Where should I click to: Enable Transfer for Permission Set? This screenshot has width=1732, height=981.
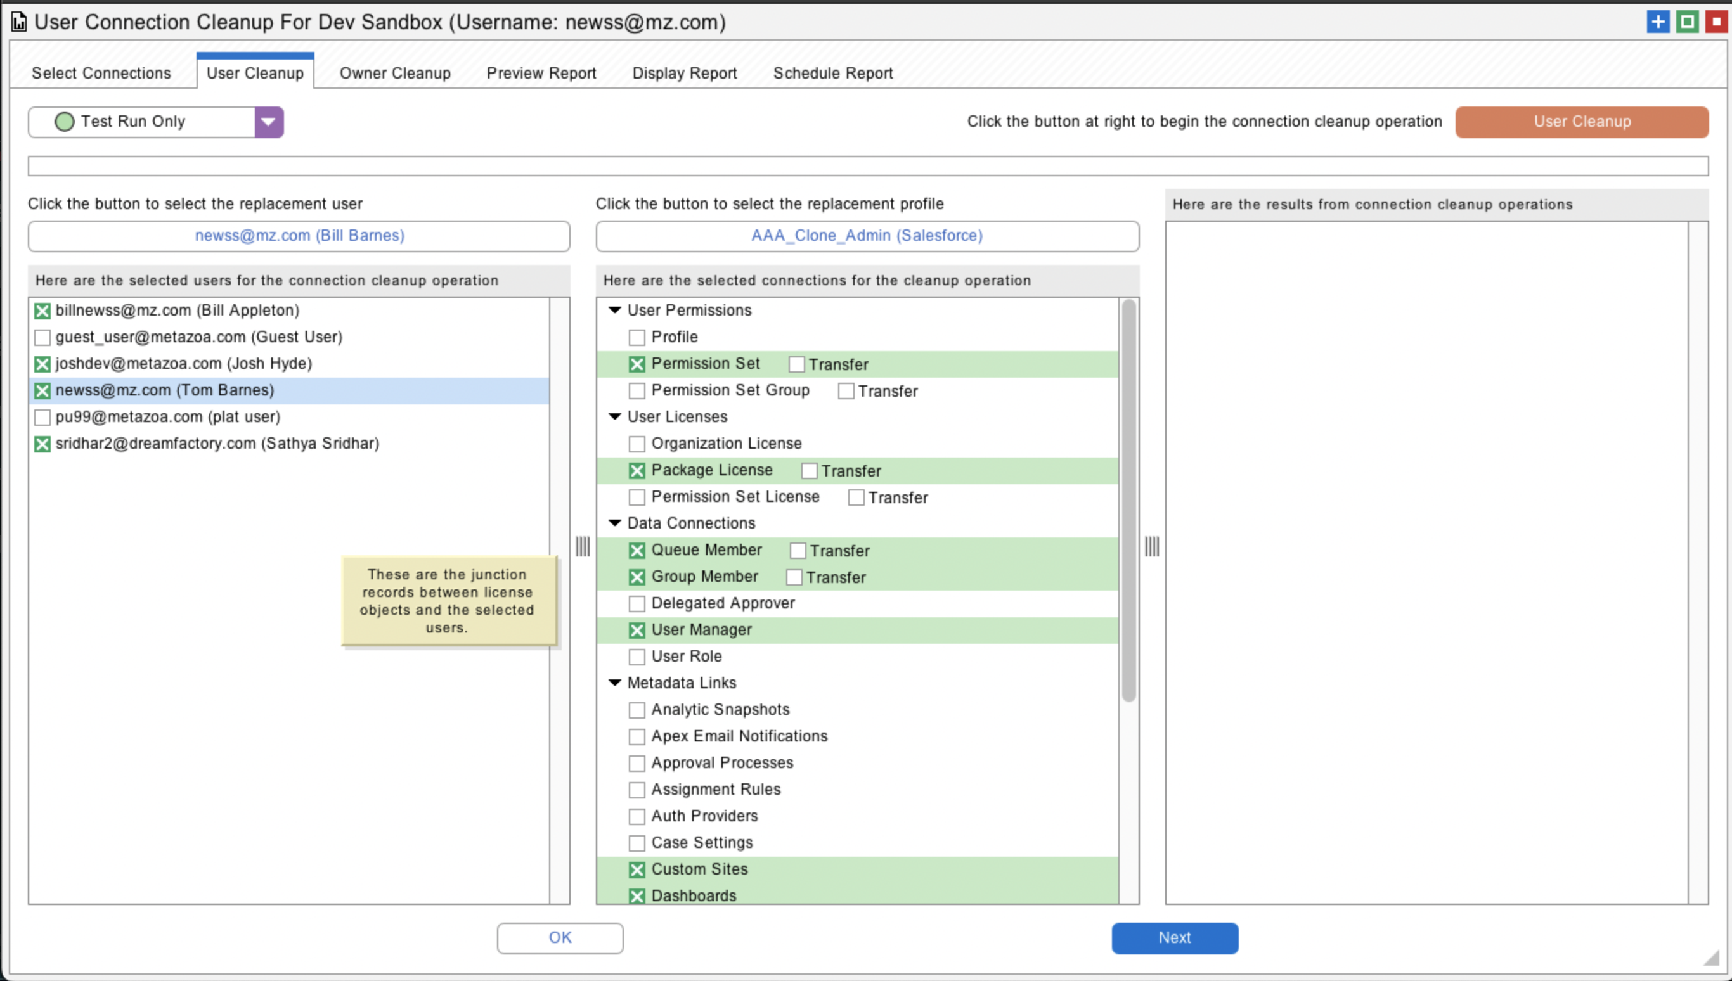point(797,364)
